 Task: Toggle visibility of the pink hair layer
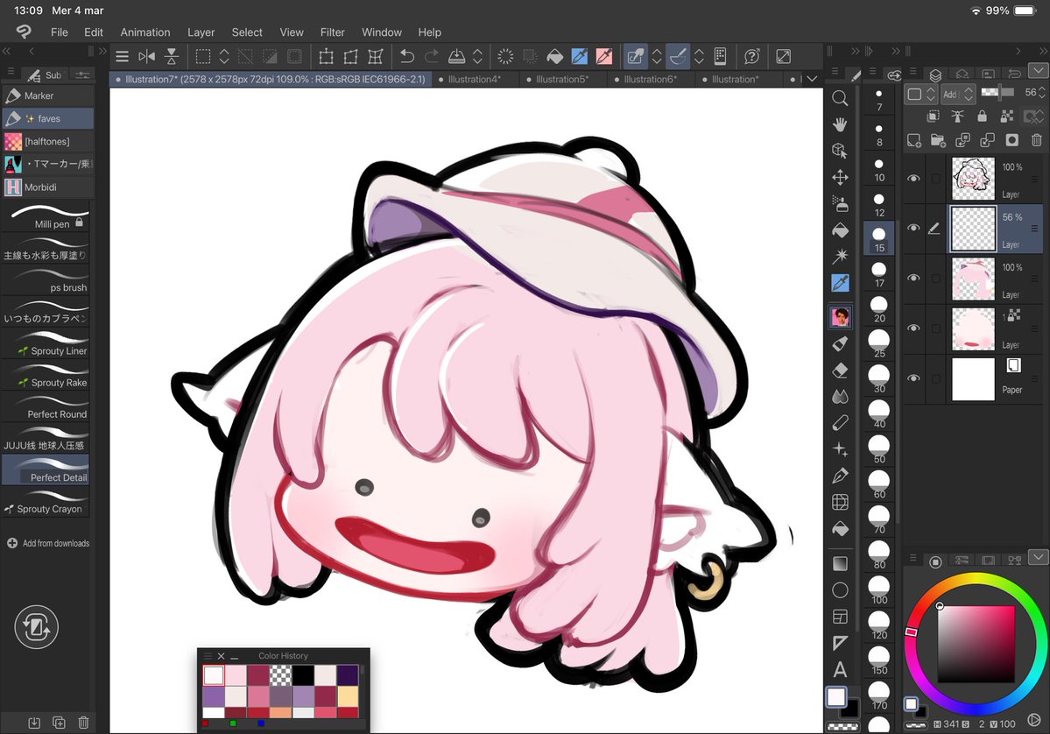coord(913,278)
